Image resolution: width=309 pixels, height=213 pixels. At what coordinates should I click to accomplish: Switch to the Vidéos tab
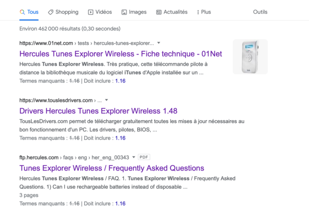(100, 12)
